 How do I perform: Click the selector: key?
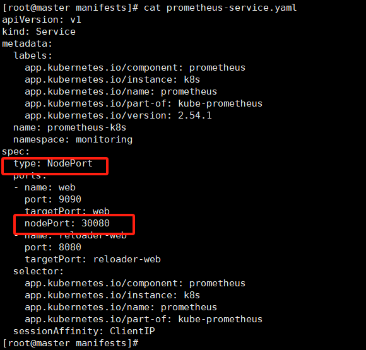coord(38,271)
